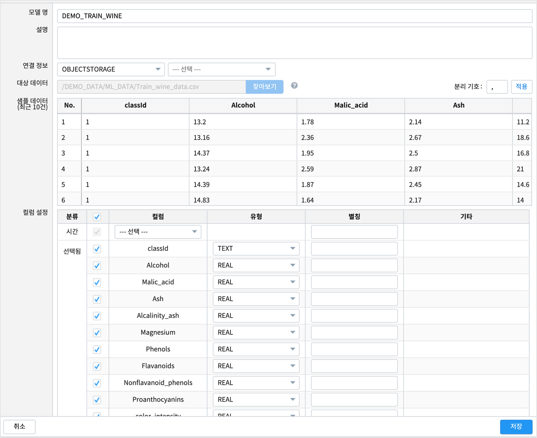The image size is (537, 438).
Task: Click the 별칭 alias field for 시간 row
Action: 354,232
